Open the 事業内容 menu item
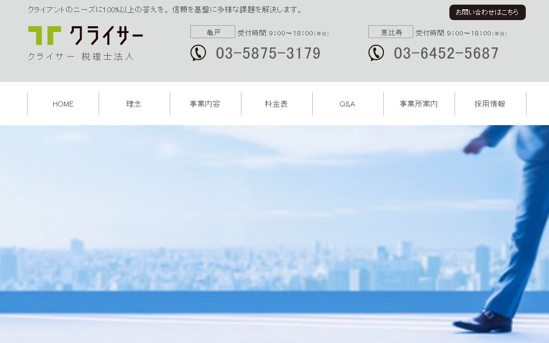This screenshot has height=343, width=549. point(205,104)
